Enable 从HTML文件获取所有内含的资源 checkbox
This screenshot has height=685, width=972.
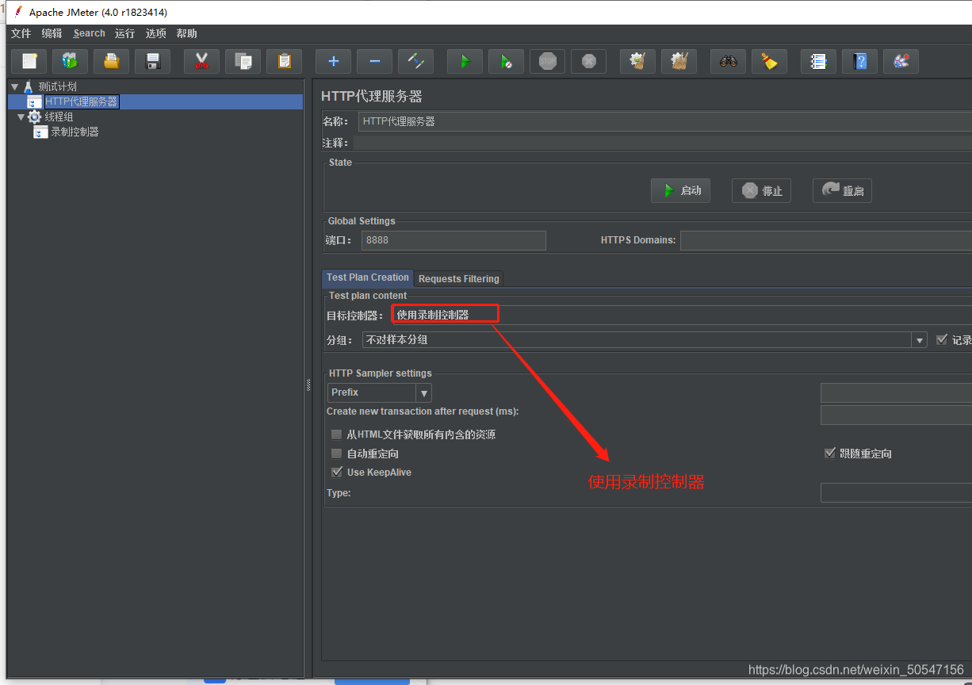coord(336,434)
